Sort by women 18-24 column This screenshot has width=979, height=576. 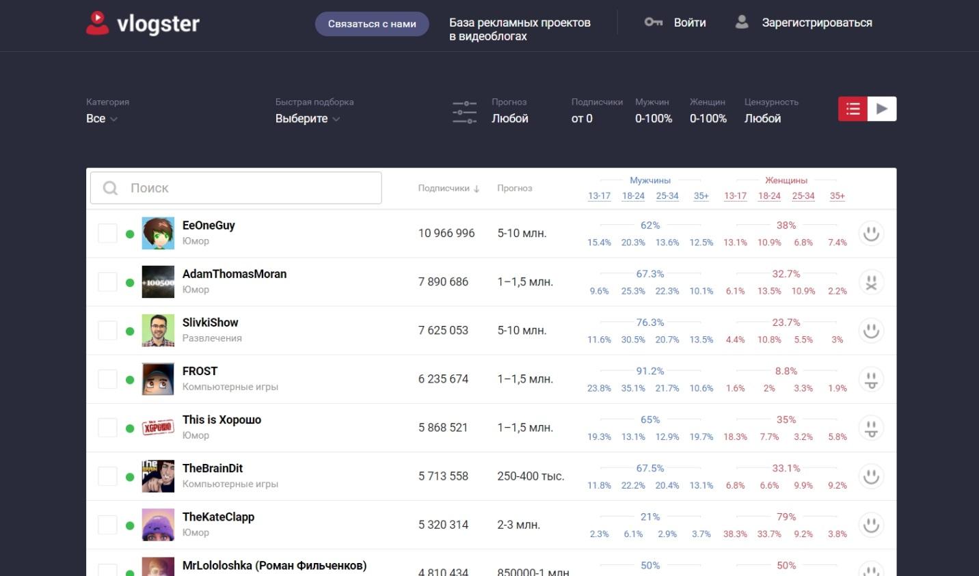[769, 195]
